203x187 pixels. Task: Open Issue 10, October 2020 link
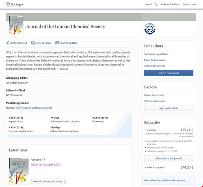[x=46, y=165]
